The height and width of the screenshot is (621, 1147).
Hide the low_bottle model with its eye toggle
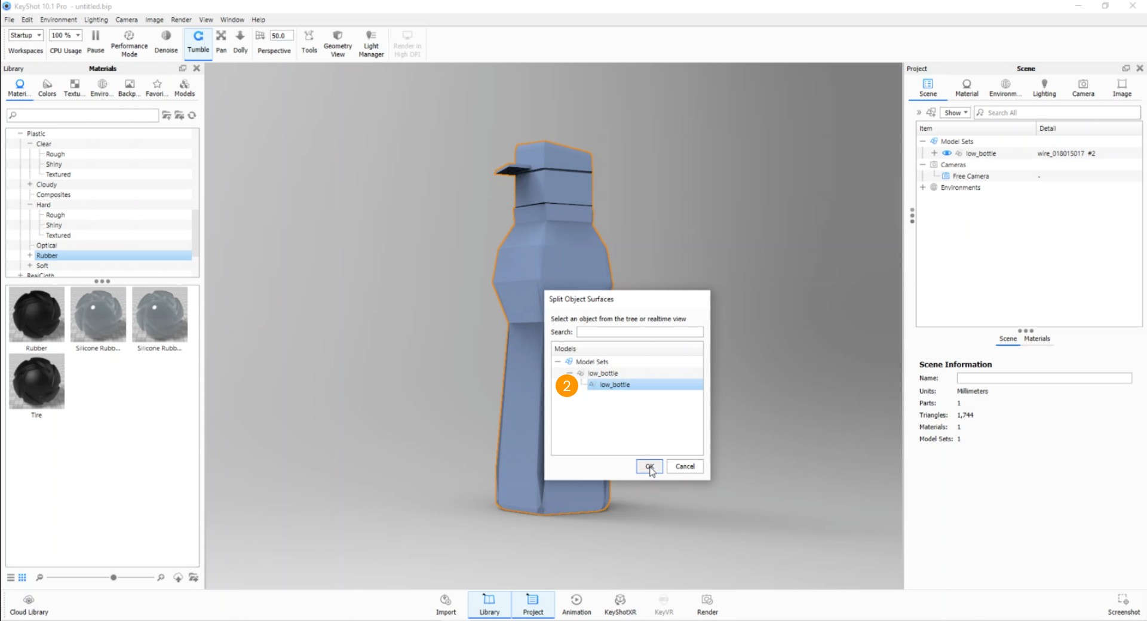947,153
